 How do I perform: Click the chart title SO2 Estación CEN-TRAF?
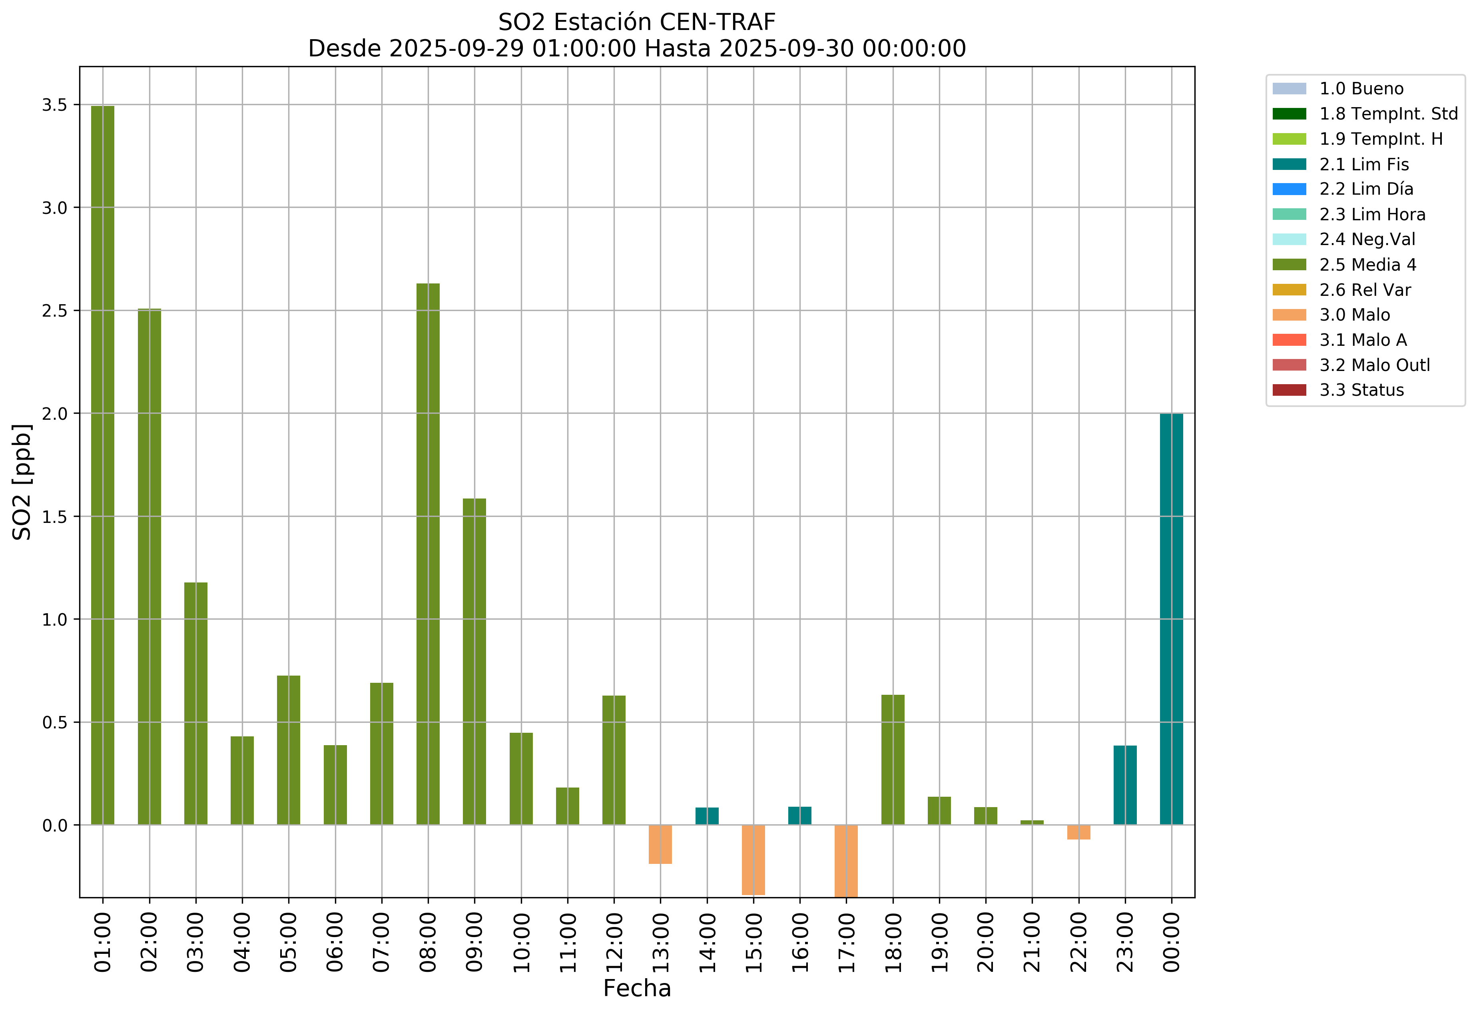pyautogui.click(x=636, y=22)
